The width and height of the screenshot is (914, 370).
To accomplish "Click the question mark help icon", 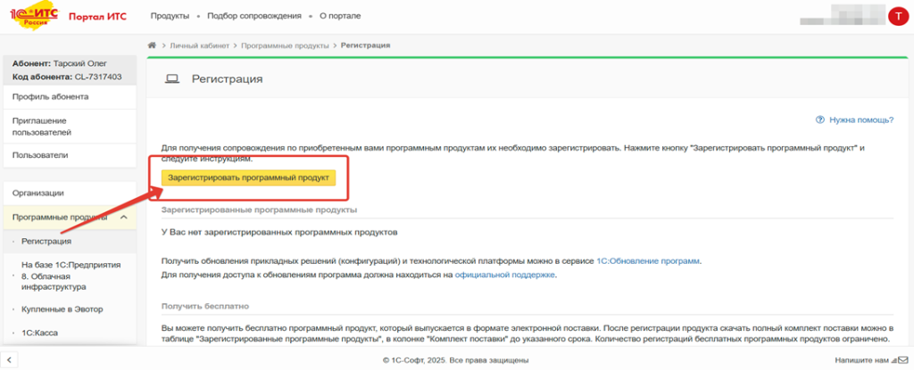I will coord(820,120).
